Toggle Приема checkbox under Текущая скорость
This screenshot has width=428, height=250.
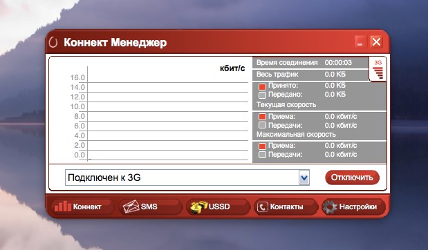click(x=262, y=117)
